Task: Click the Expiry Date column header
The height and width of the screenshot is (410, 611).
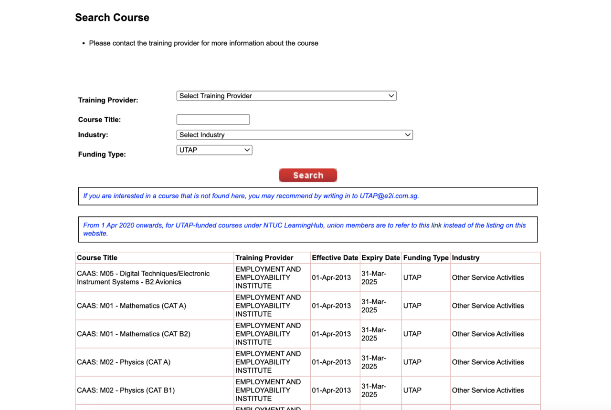Action: tap(380, 257)
